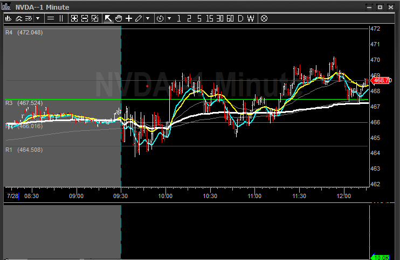Select the crosshair plus tool
Viewport: 400px width, 260px height.
click(129, 18)
